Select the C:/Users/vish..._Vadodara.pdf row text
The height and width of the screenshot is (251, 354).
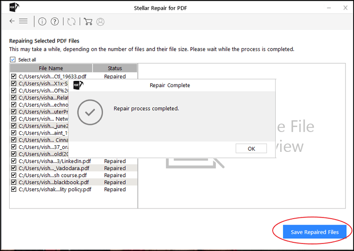[x=54, y=169]
